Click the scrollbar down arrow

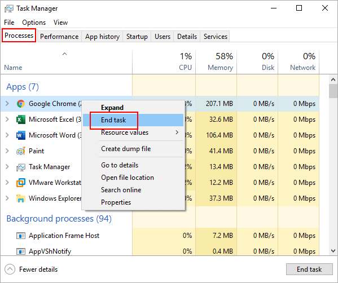tap(333, 251)
